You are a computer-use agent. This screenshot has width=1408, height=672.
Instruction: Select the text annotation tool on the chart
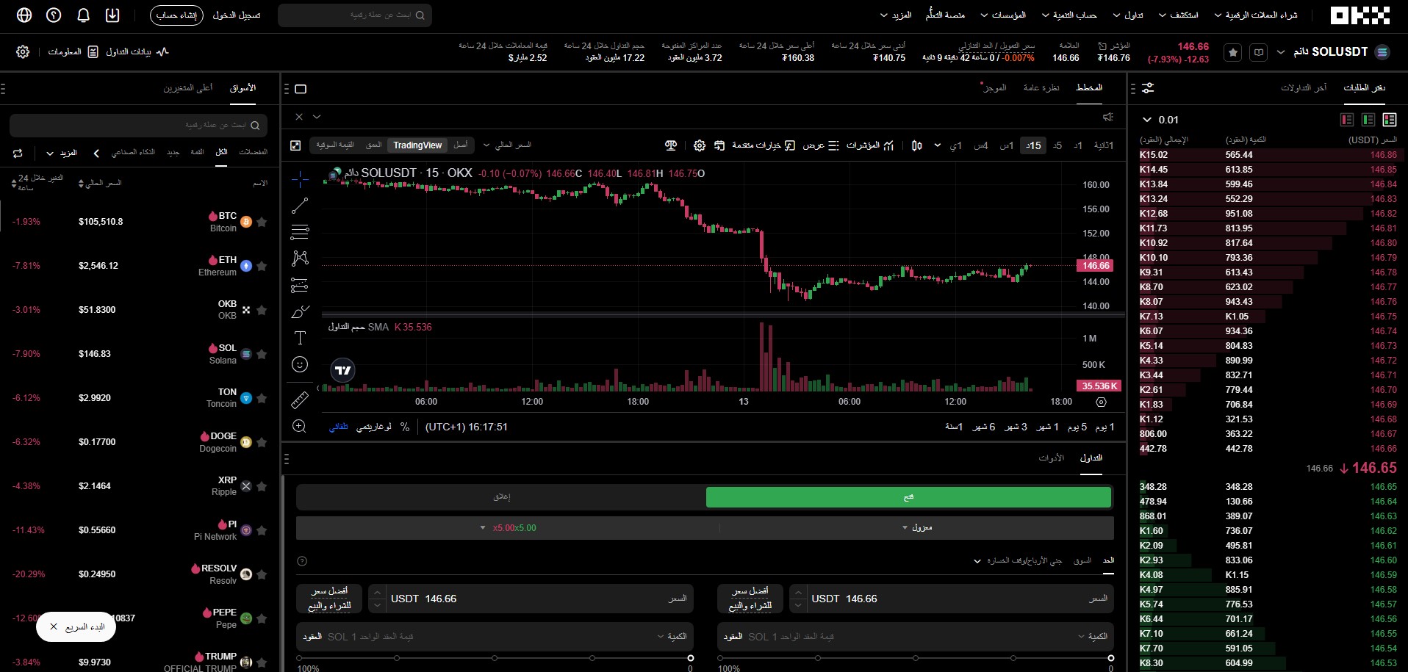coord(300,339)
